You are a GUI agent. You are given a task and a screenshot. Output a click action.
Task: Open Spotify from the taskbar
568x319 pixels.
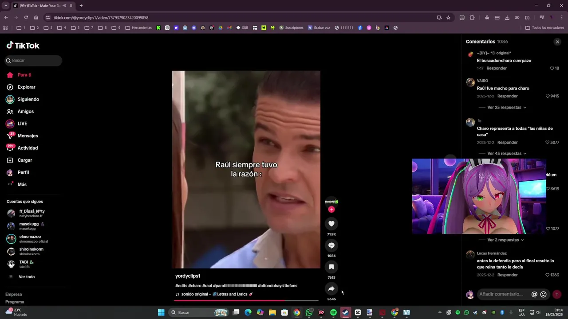[333, 312]
